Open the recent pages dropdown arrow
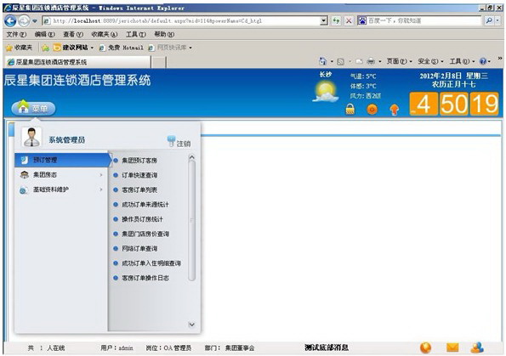Viewport: 506px width, 356px height. click(34, 21)
